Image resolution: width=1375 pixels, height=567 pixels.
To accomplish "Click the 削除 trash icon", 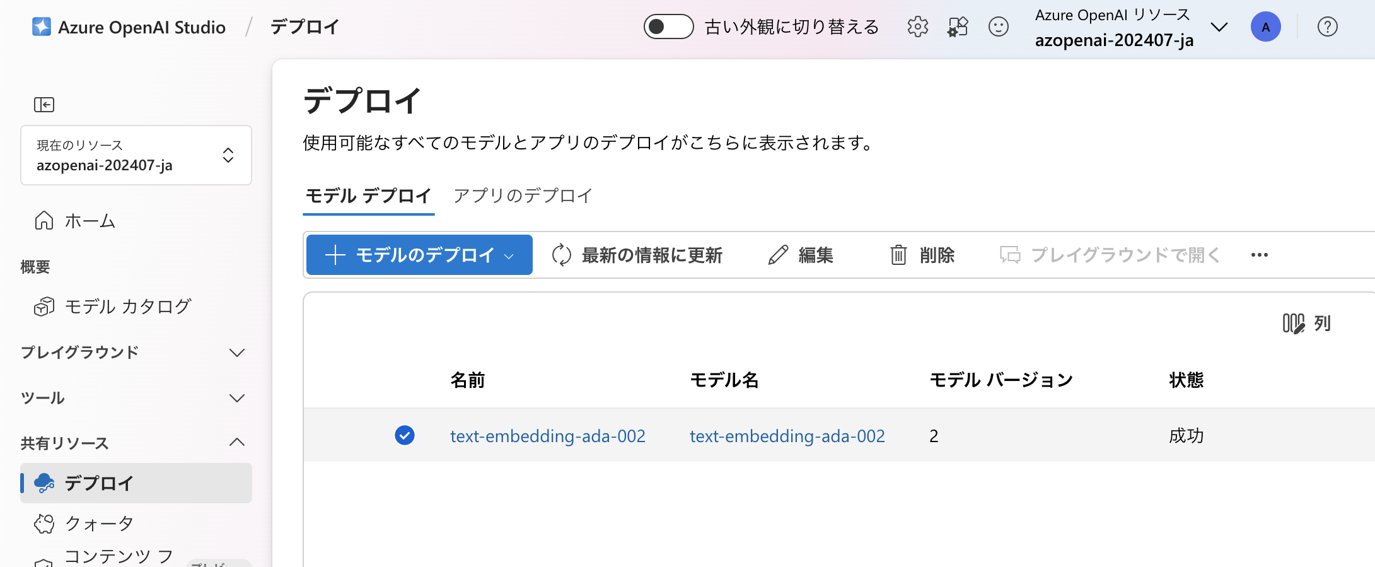I will (x=922, y=255).
